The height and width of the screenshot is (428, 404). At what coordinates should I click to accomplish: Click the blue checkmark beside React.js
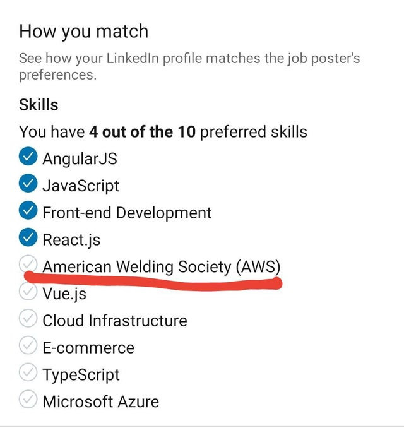(x=28, y=237)
